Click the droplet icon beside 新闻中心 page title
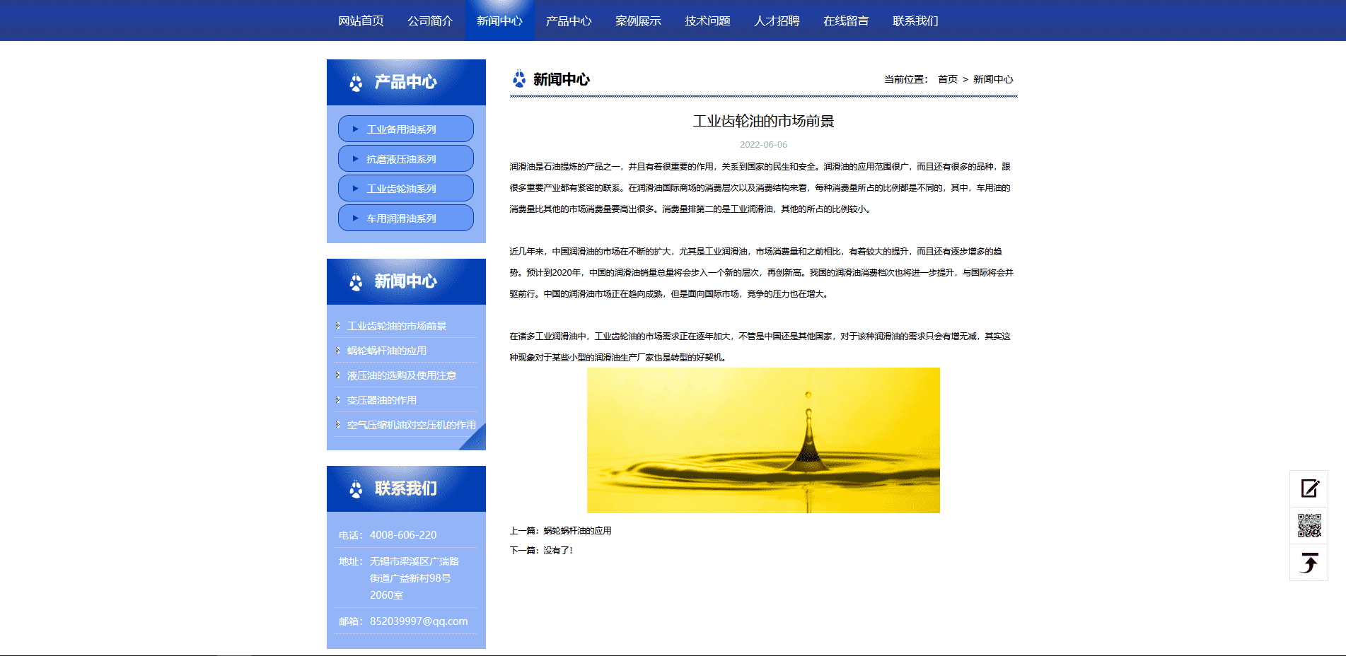 point(519,79)
